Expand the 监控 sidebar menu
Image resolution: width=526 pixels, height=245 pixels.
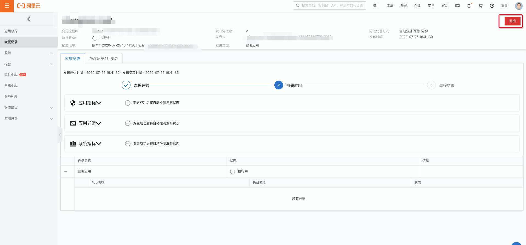[x=52, y=53]
